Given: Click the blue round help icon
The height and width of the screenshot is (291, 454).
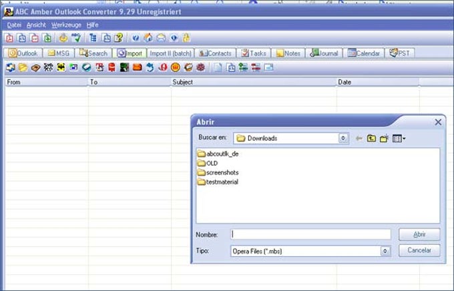Looking at the screenshot, I should pos(136,38).
